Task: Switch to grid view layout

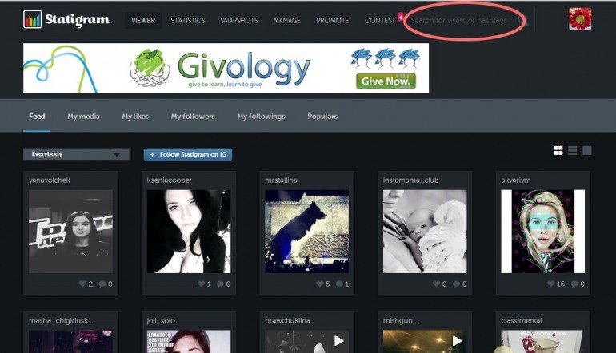Action: [x=558, y=150]
